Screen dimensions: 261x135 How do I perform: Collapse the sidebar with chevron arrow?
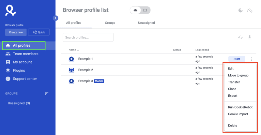(x=55, y=18)
